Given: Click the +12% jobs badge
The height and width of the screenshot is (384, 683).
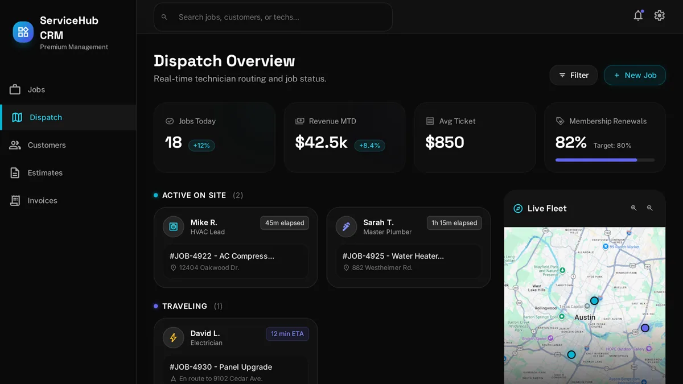Looking at the screenshot, I should point(201,146).
